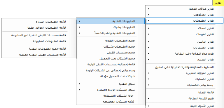
Task: Expand المقبوضات بشيك submenu arrow
Action: [80, 27]
